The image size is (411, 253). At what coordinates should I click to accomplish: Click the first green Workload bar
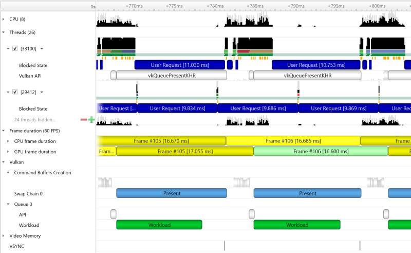pyautogui.click(x=159, y=225)
